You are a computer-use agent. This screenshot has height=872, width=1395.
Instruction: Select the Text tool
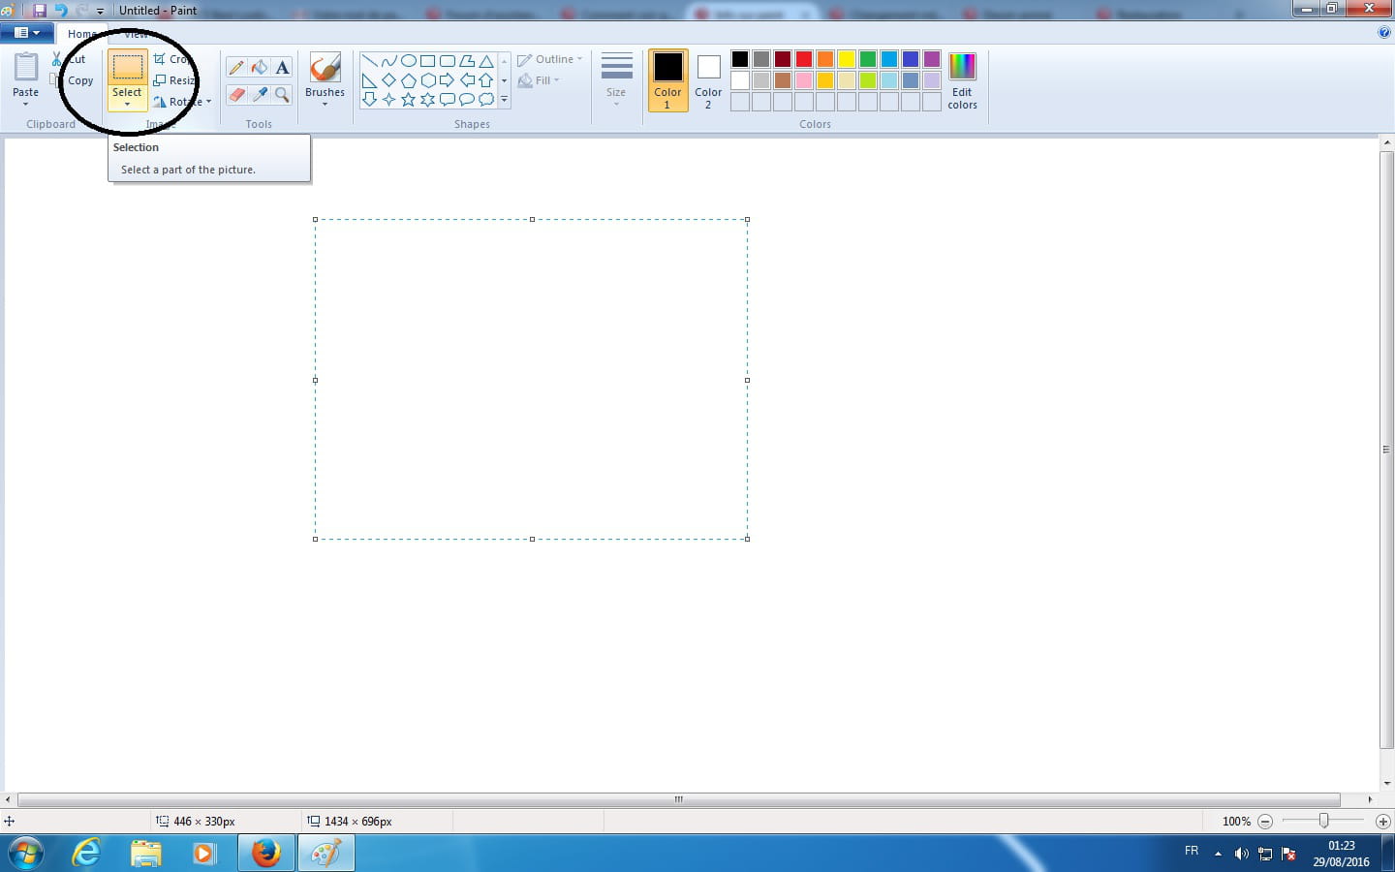point(282,67)
